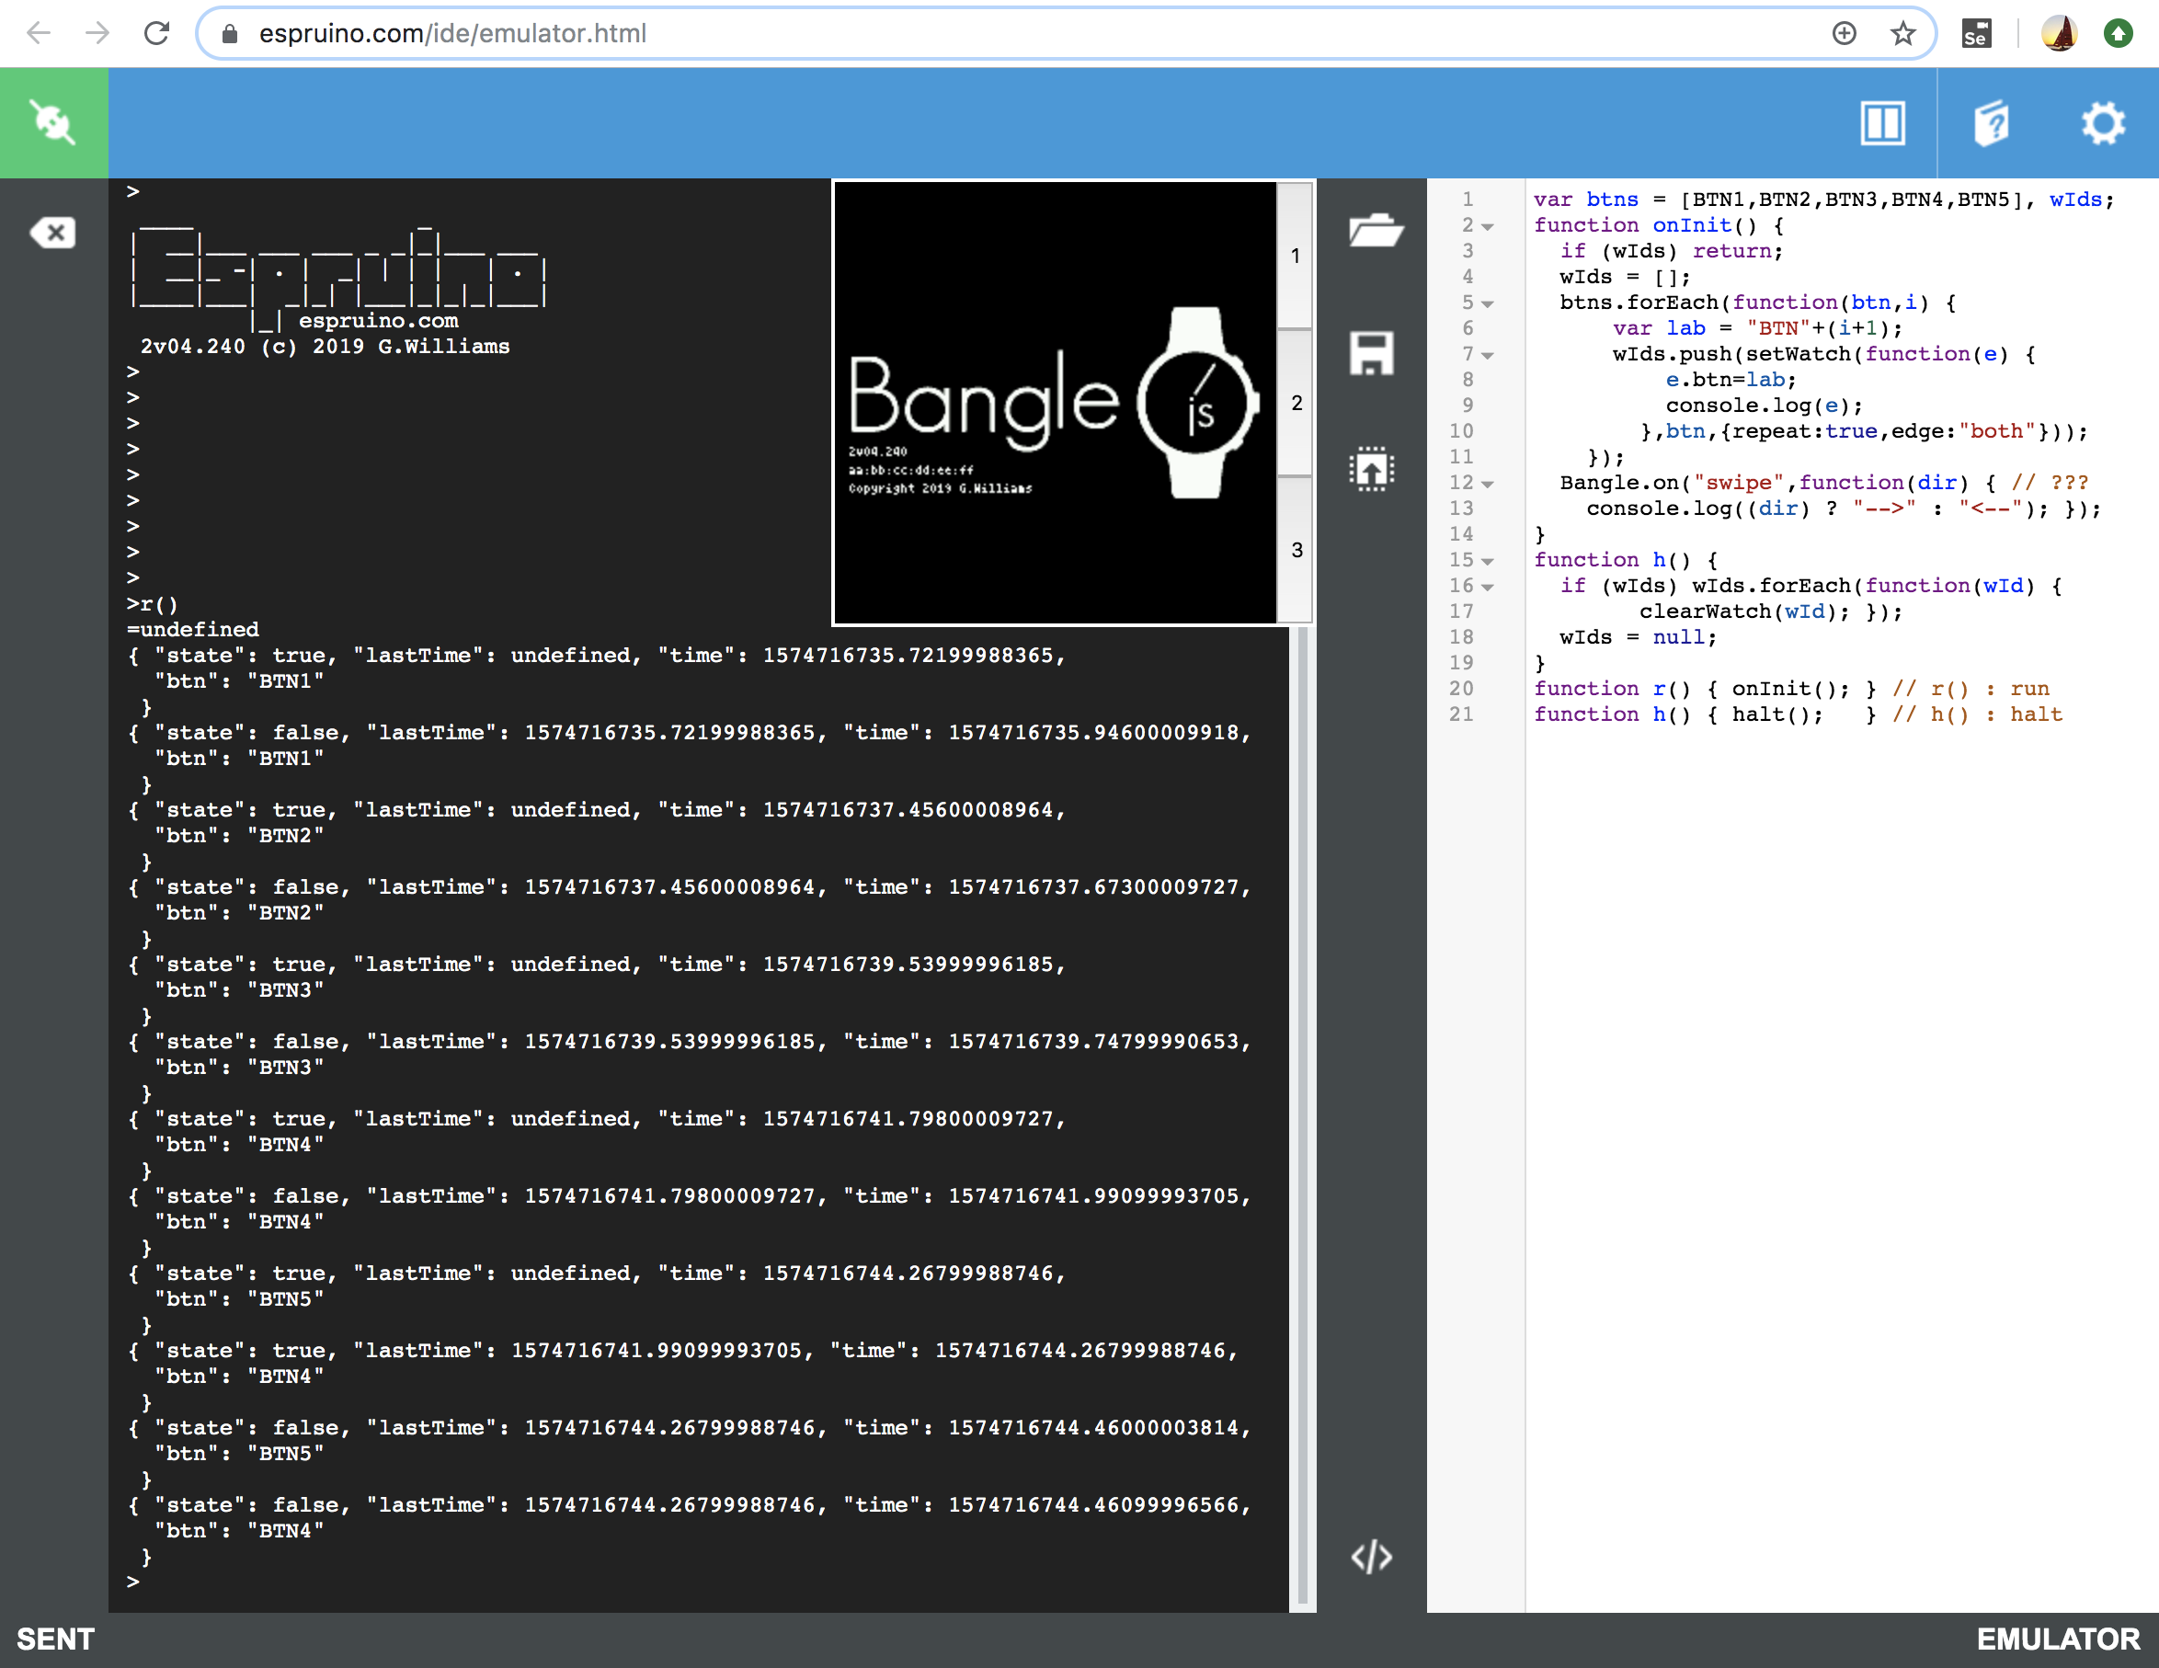The height and width of the screenshot is (1668, 2159).
Task: Collapse the fold arrow on code line 7
Action: click(1488, 355)
